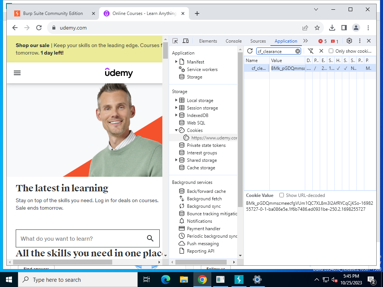
Task: Open Chrome three-dot menu
Action: (x=368, y=28)
